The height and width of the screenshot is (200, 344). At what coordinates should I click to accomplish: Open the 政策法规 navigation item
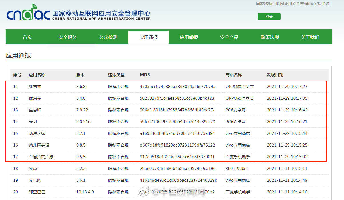(x=270, y=37)
